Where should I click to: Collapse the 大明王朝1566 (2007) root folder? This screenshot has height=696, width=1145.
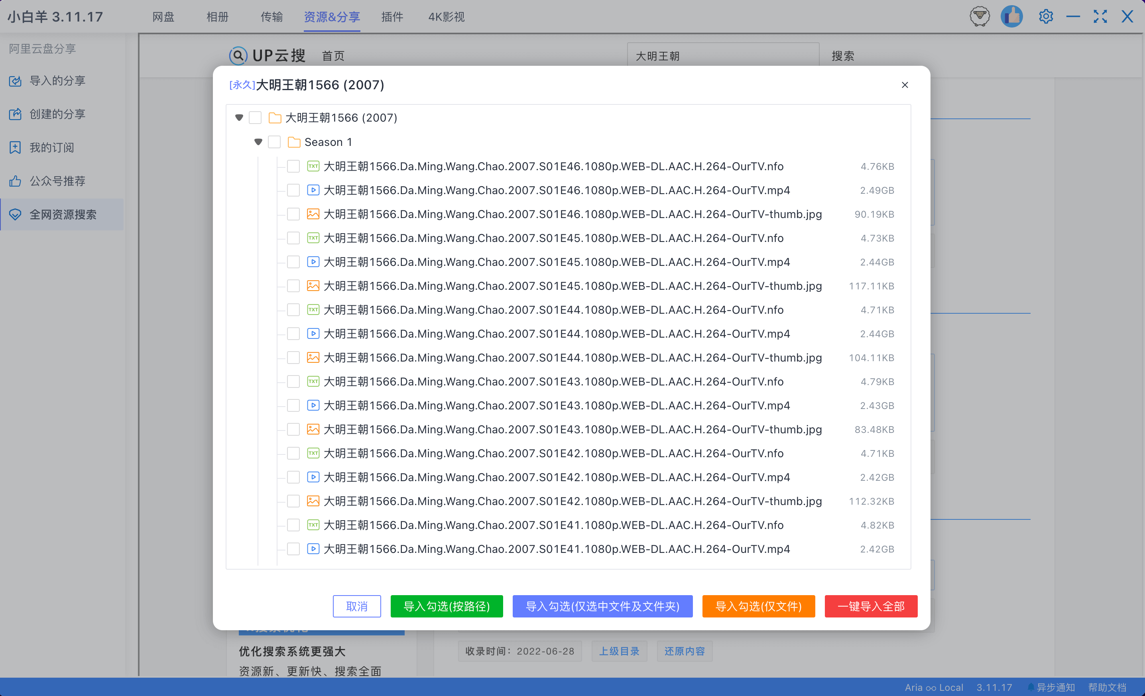pos(239,118)
